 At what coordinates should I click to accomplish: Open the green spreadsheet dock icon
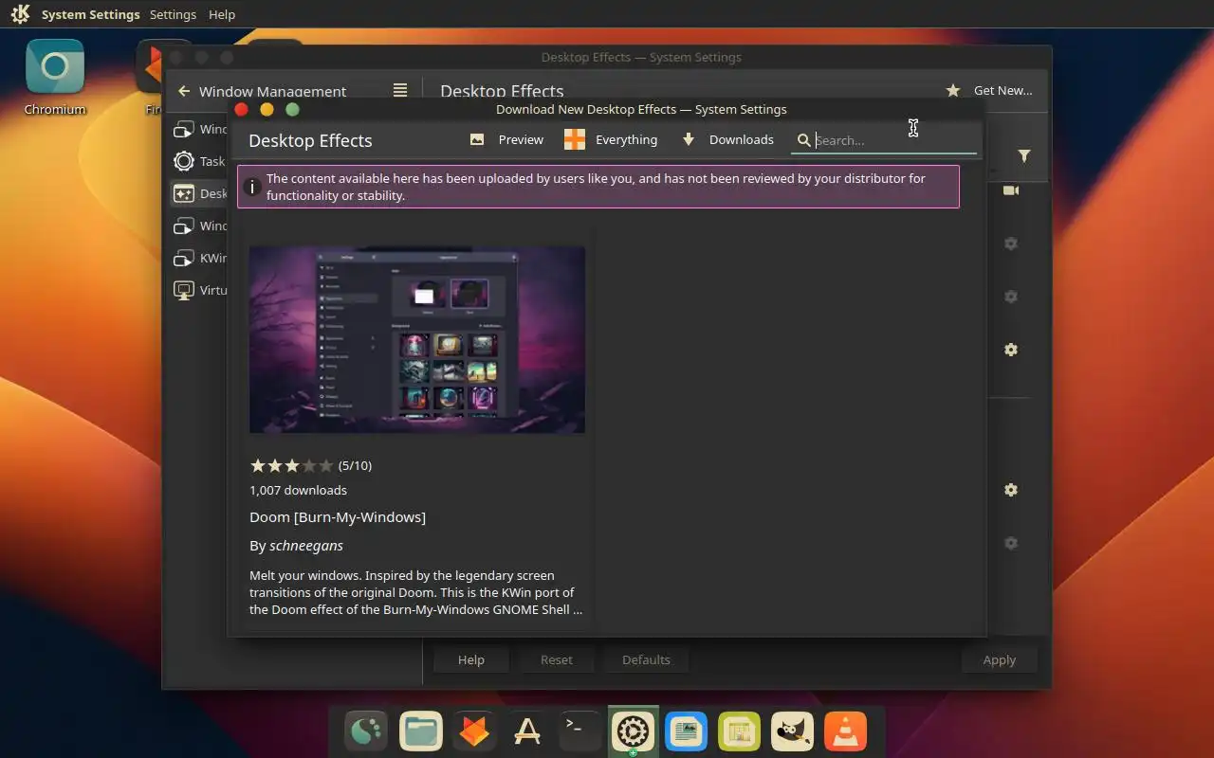739,732
